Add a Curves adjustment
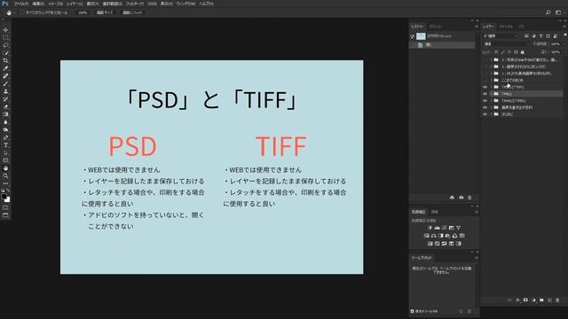Image resolution: width=568 pixels, height=319 pixels. (x=444, y=228)
